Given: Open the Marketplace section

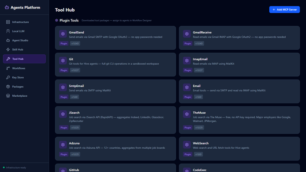Looking at the screenshot, I should (20, 96).
